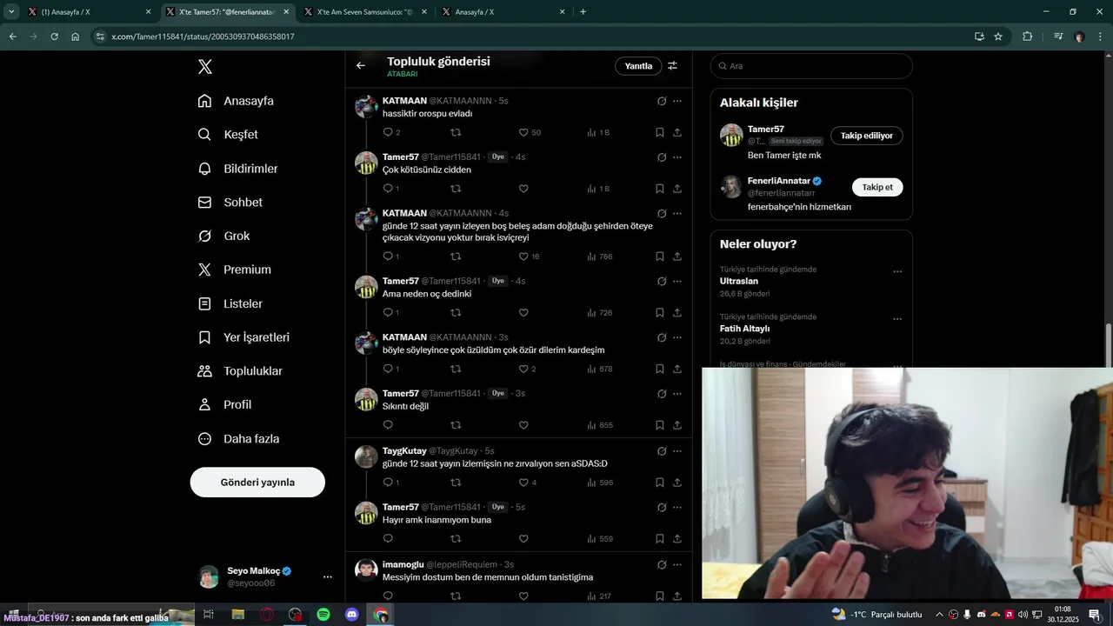
Task: Click the Yanıtla button
Action: [638, 66]
